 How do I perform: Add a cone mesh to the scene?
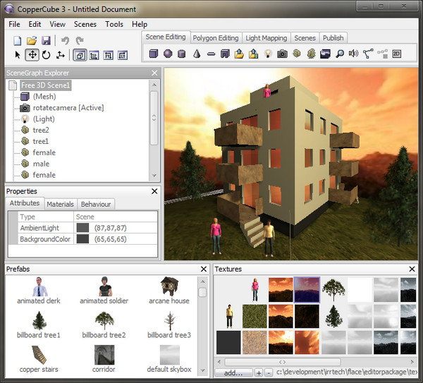pos(196,54)
